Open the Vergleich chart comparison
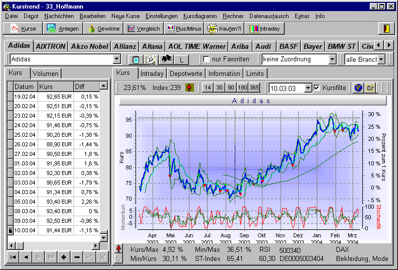 click(144, 29)
